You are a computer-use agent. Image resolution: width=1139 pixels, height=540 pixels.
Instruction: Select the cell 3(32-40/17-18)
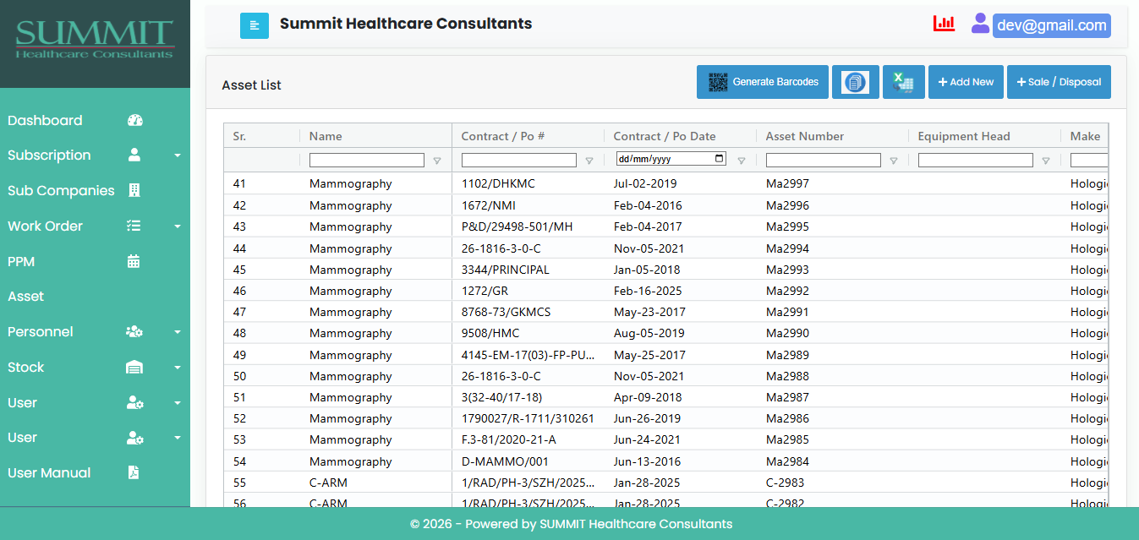point(501,397)
